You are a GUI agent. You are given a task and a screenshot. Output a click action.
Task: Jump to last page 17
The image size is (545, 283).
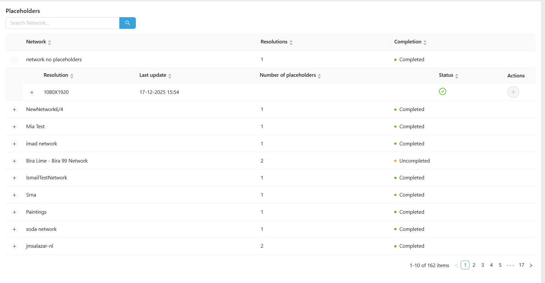point(521,265)
